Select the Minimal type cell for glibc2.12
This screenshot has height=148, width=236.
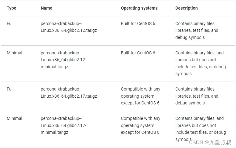pos(15,53)
